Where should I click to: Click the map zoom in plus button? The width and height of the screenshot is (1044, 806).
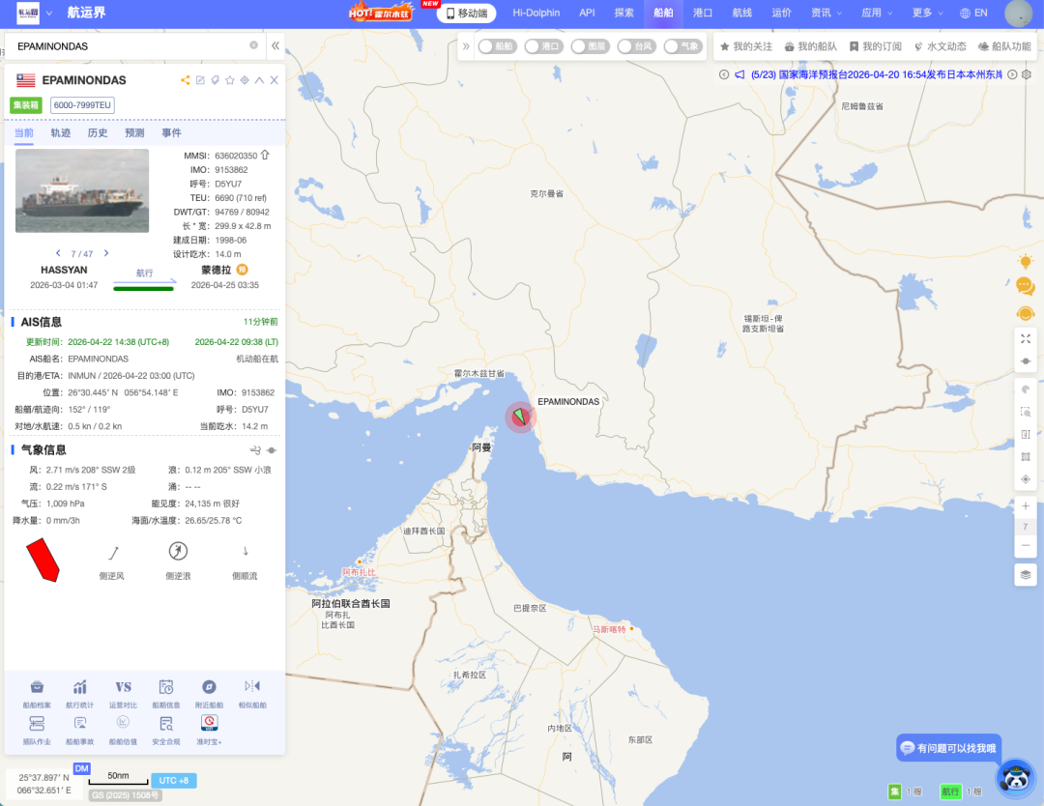pos(1025,506)
